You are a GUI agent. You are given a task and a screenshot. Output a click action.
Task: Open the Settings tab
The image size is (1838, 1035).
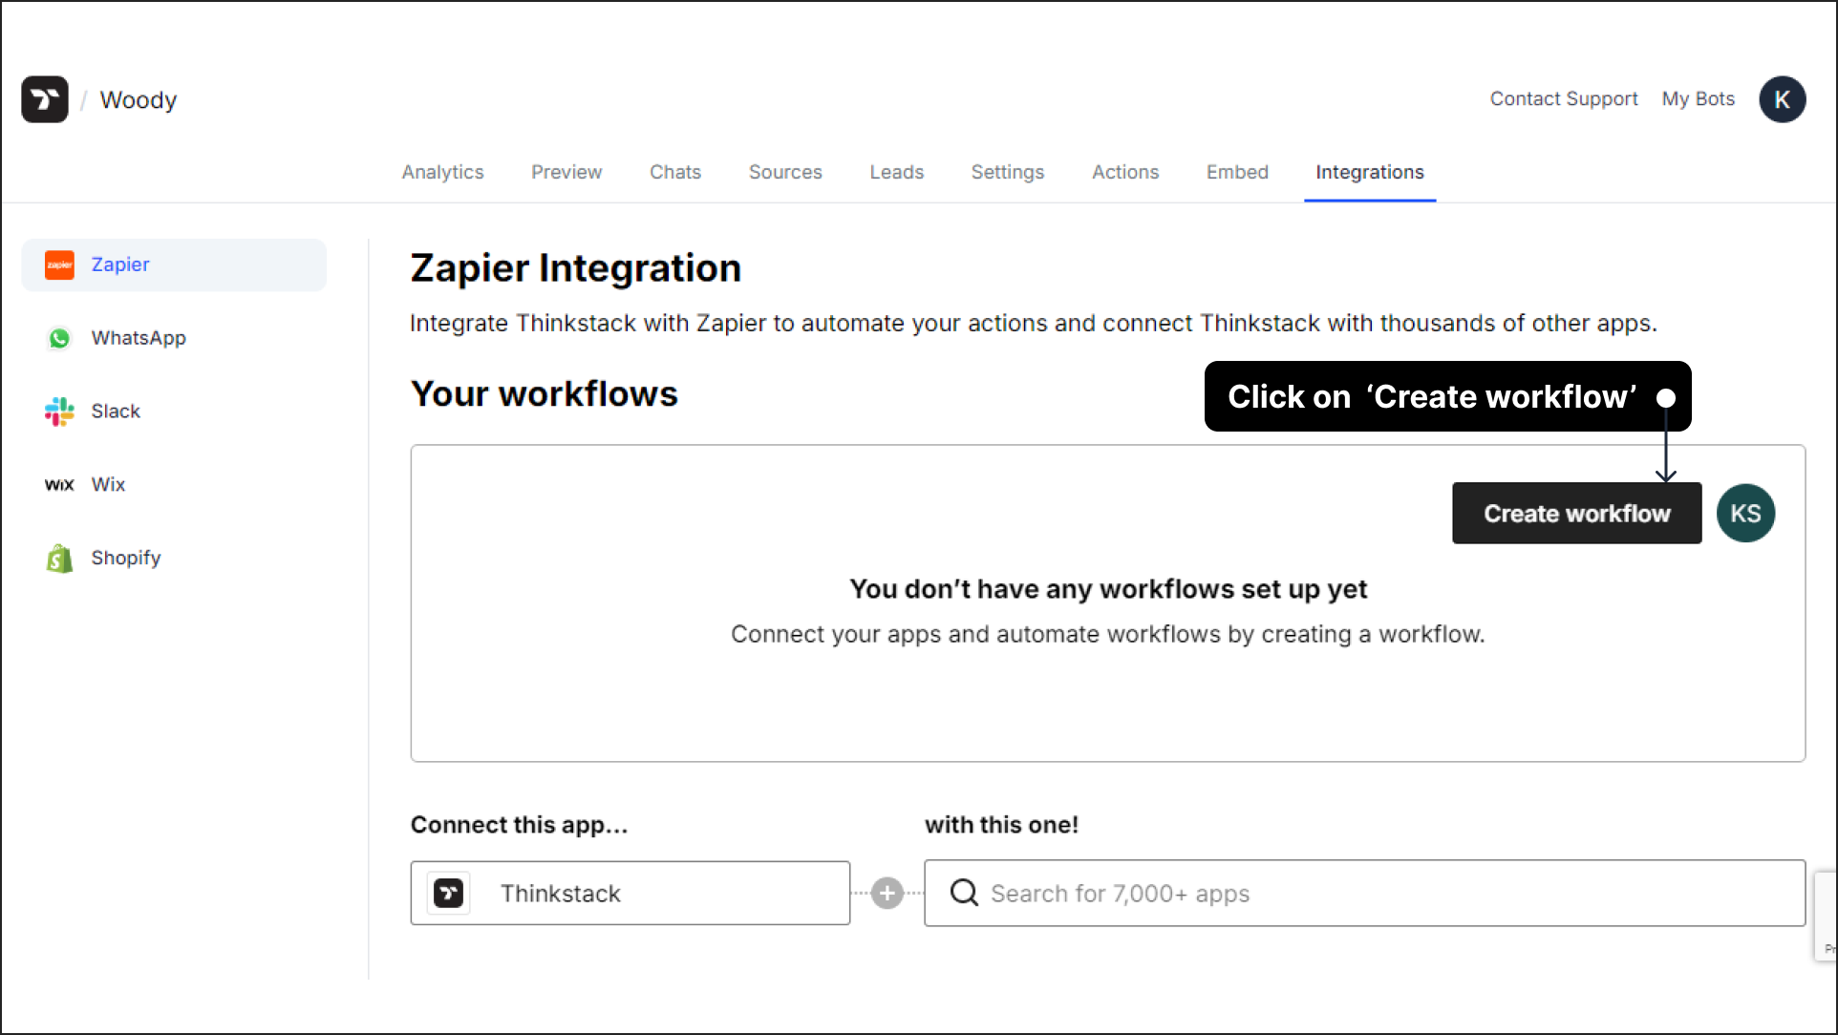coord(1008,172)
